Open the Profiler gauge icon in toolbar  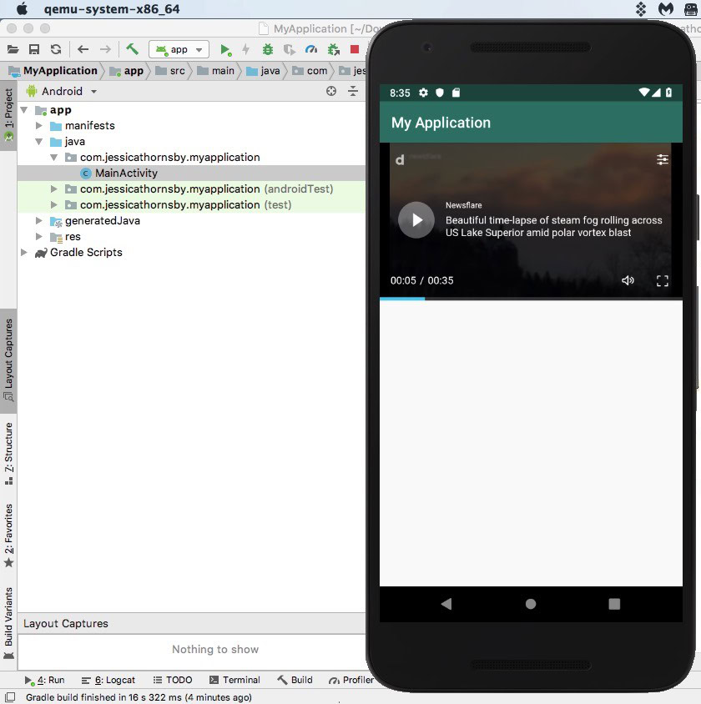[x=311, y=50]
